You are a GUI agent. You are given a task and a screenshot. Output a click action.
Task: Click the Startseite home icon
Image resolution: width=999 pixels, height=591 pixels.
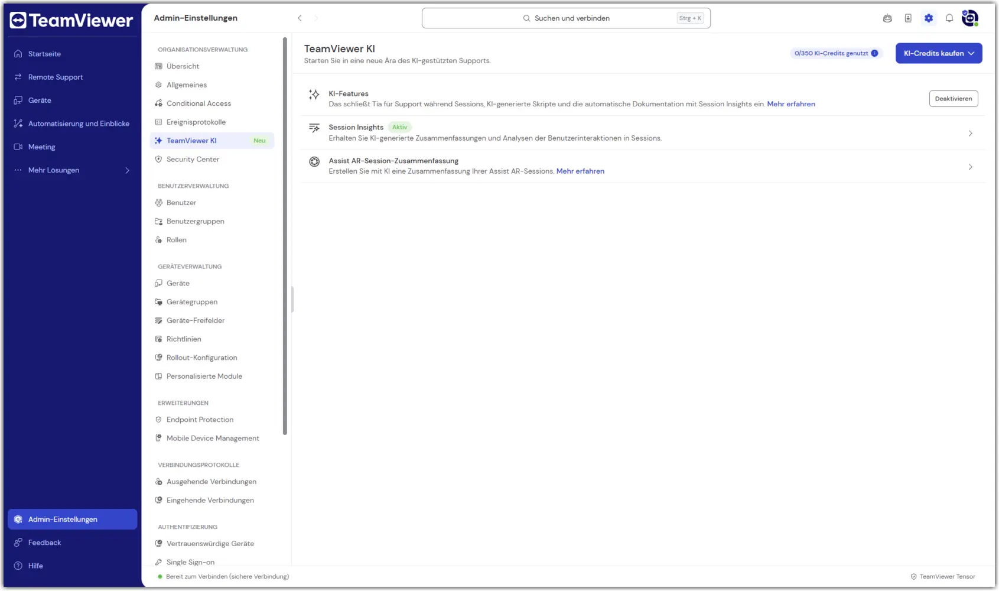[x=18, y=54]
